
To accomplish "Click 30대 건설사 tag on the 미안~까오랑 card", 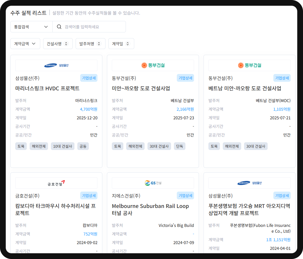I will (159, 146).
